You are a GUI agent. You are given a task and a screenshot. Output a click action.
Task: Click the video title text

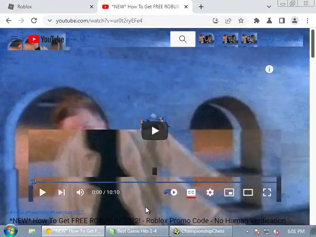click(147, 221)
